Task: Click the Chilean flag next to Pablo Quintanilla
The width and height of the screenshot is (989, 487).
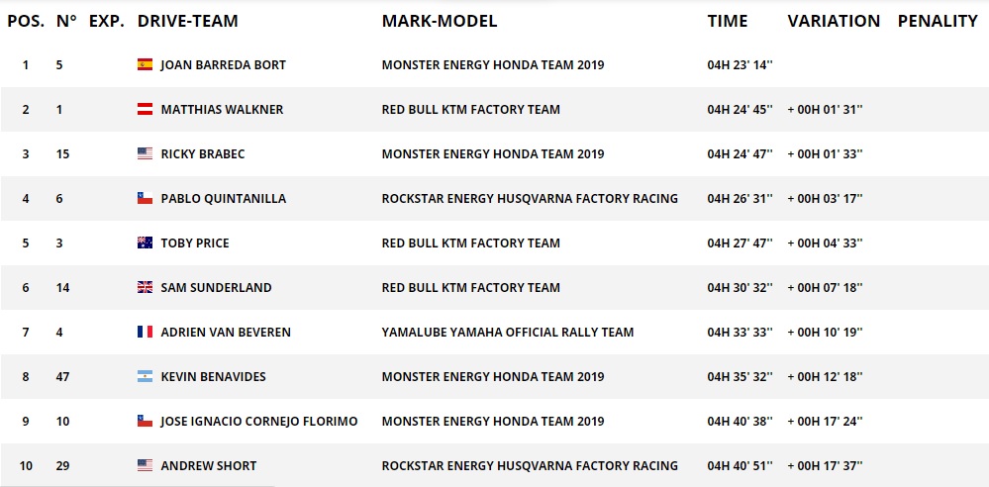Action: [146, 198]
